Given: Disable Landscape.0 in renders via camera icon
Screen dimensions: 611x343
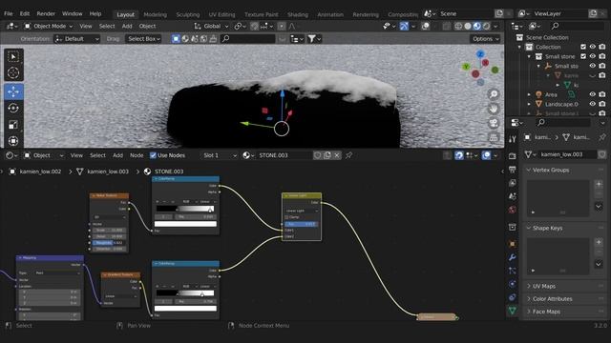Looking at the screenshot, I should coord(602,104).
